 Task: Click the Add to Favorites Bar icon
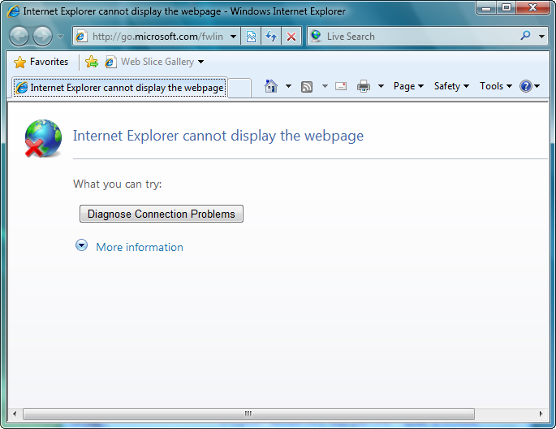[92, 62]
